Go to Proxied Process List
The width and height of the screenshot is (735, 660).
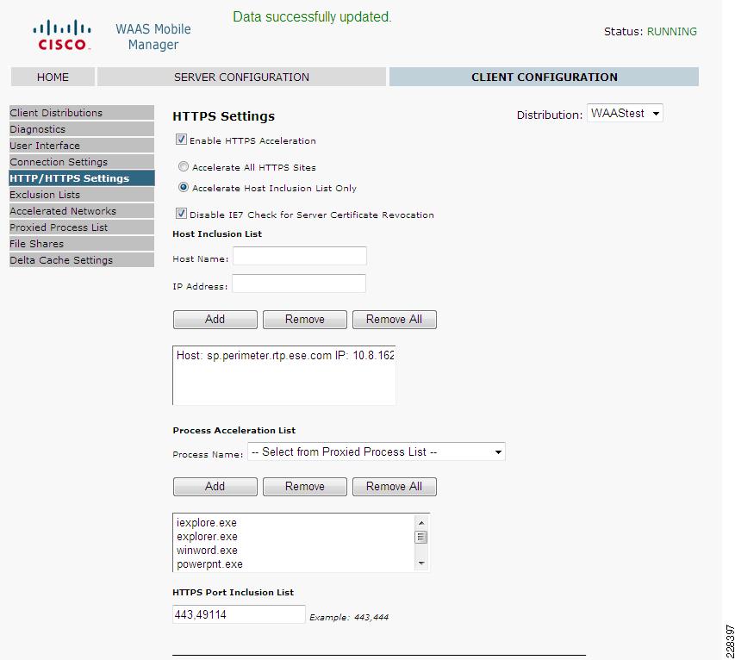coord(82,227)
